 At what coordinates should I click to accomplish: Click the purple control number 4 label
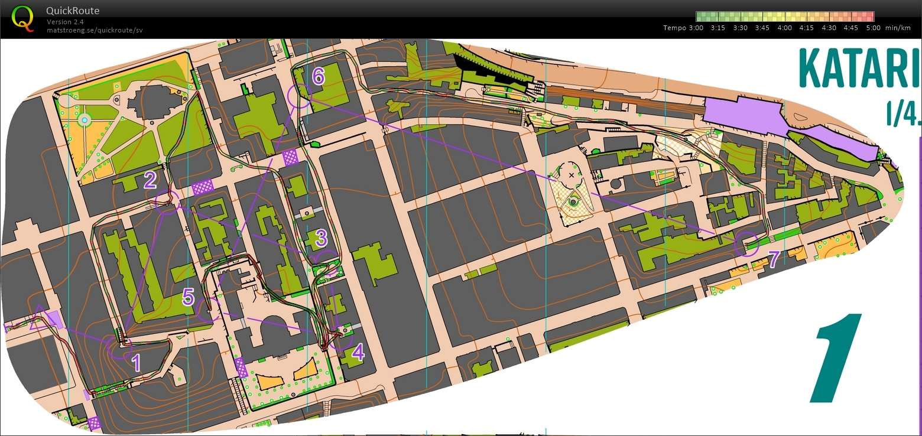pyautogui.click(x=358, y=353)
